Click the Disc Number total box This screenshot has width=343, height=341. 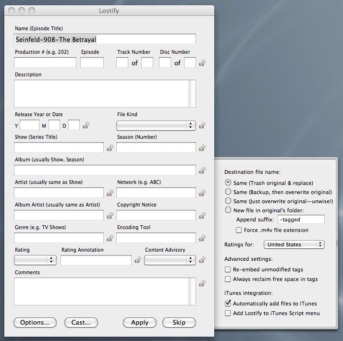[x=190, y=62]
